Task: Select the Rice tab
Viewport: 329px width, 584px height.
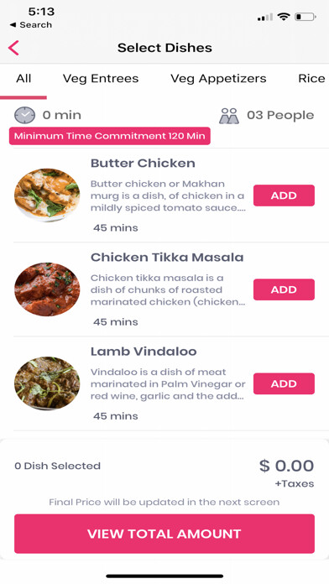Action: click(311, 79)
